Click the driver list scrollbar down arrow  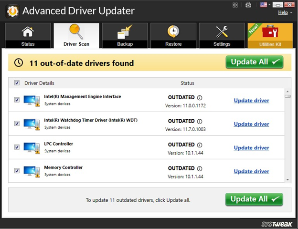point(288,179)
